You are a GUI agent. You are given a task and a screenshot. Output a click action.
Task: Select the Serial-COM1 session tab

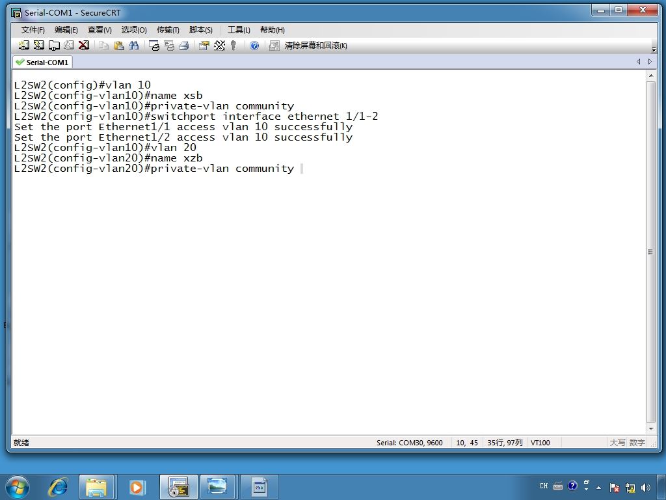click(42, 62)
